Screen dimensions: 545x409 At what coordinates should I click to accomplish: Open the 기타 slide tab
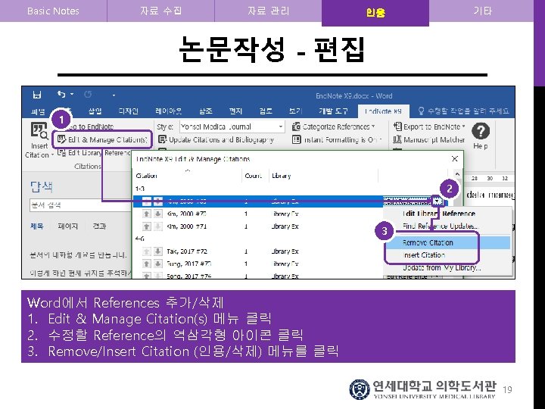click(481, 11)
